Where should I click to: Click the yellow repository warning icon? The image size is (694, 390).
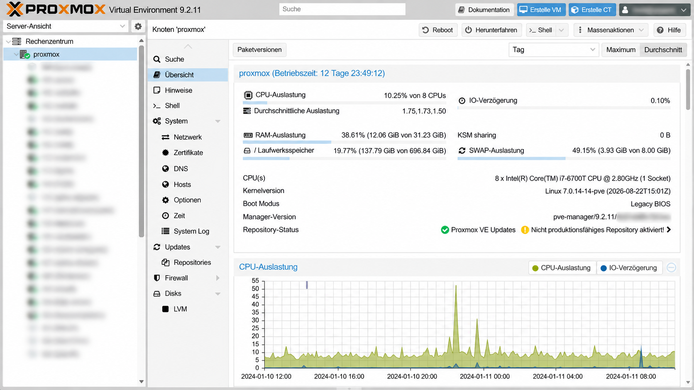(525, 230)
